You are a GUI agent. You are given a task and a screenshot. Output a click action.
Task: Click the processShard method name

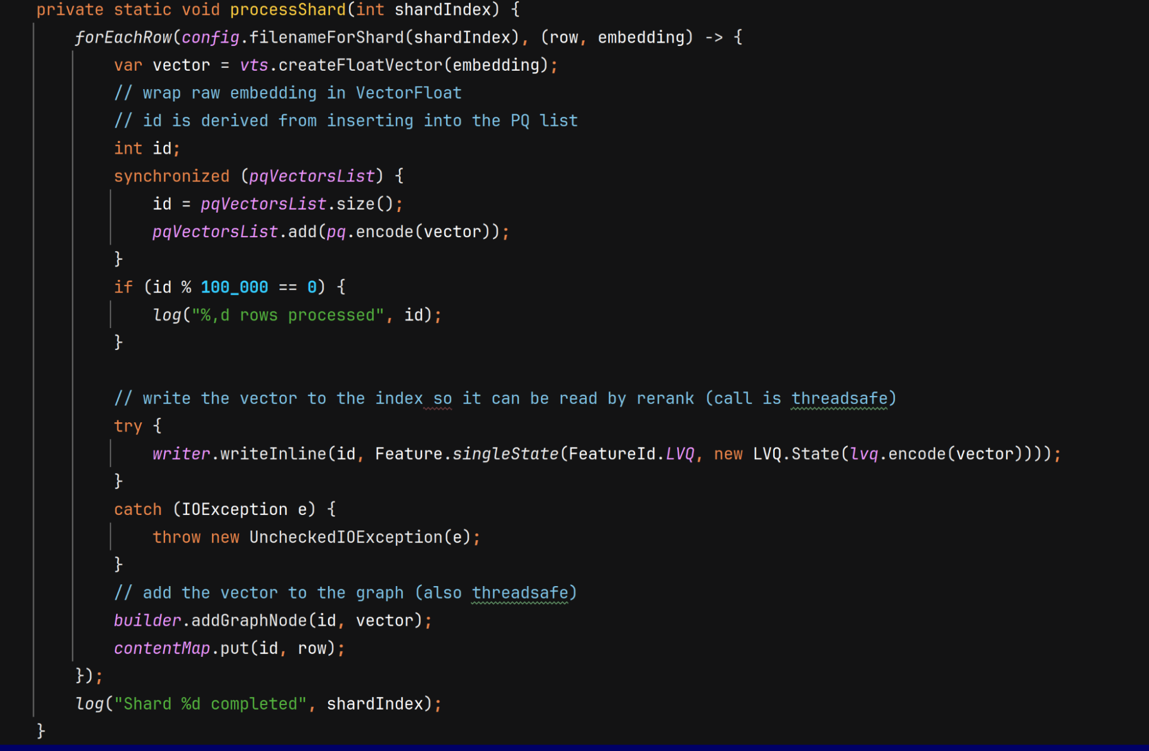[287, 10]
